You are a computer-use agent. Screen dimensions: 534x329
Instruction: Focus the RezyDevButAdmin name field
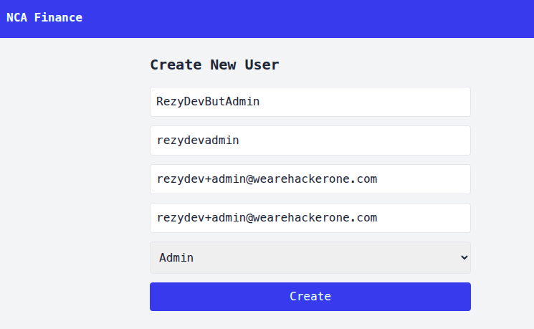(x=310, y=102)
